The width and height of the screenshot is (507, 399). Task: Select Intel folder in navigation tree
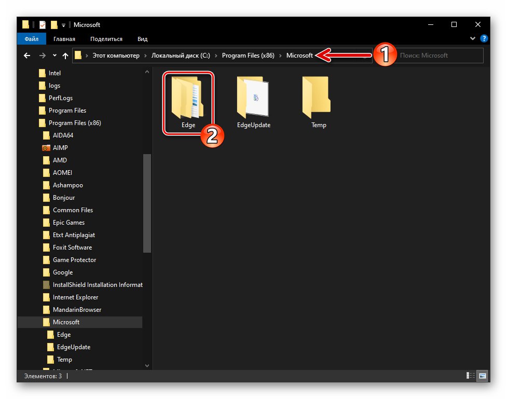tap(49, 73)
